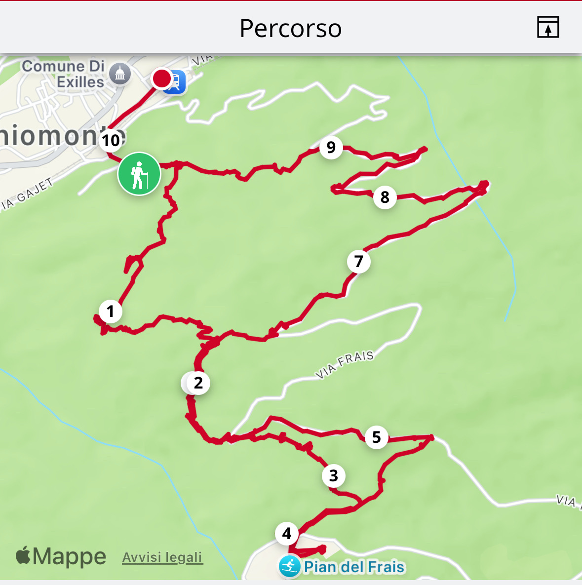Open the Avvisi legali link
582x585 pixels.
click(162, 557)
